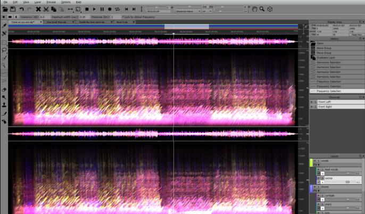Open the Process menu
The width and height of the screenshot is (365, 214).
[x=51, y=2]
